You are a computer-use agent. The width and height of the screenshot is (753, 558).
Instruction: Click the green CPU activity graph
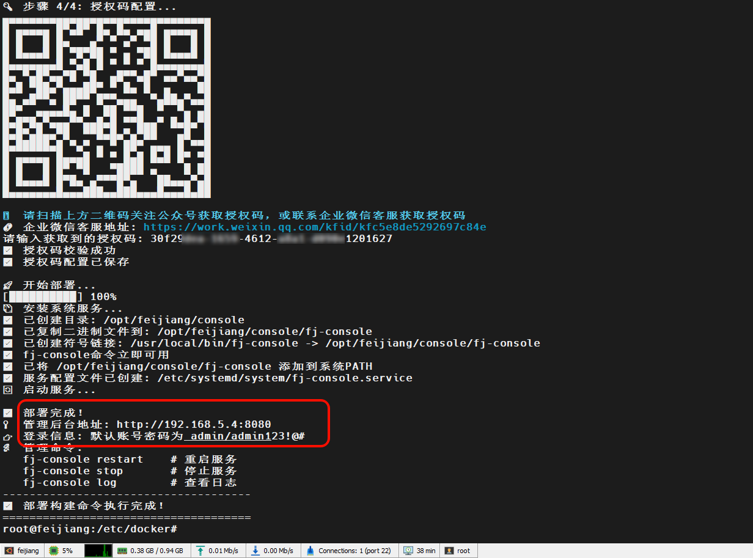tap(98, 551)
